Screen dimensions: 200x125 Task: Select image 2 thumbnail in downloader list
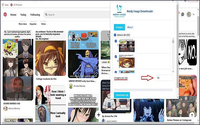pyautogui.click(x=127, y=61)
